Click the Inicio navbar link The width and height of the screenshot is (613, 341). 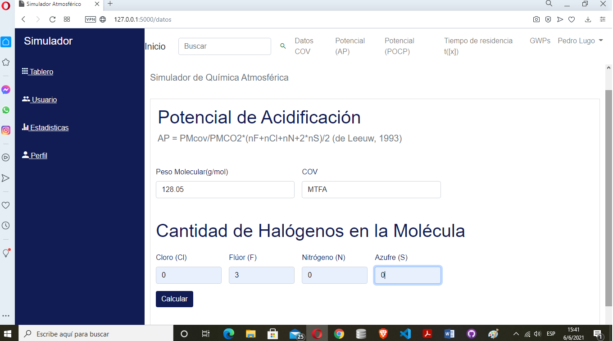pos(155,46)
